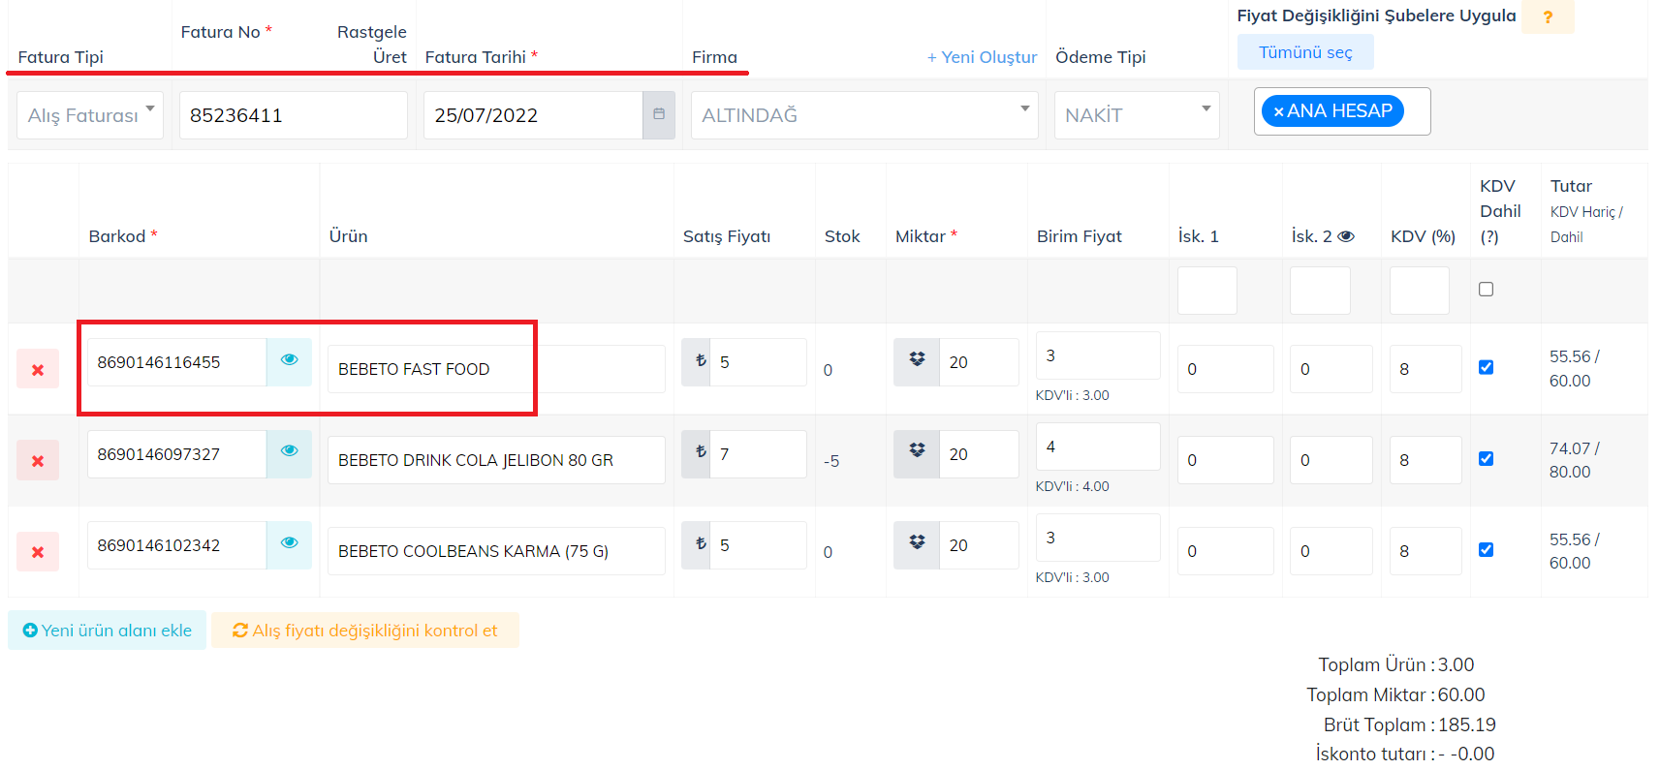
Task: Click quantity box icon for DRINK COLA JELIBON
Action: (917, 453)
